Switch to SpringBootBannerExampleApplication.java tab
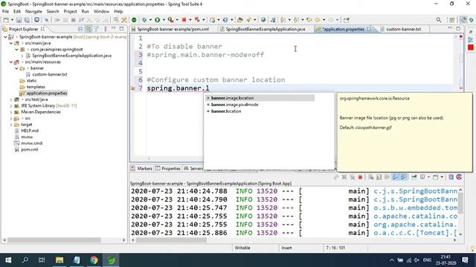Image resolution: width=476 pixels, height=267 pixels. coord(266,30)
